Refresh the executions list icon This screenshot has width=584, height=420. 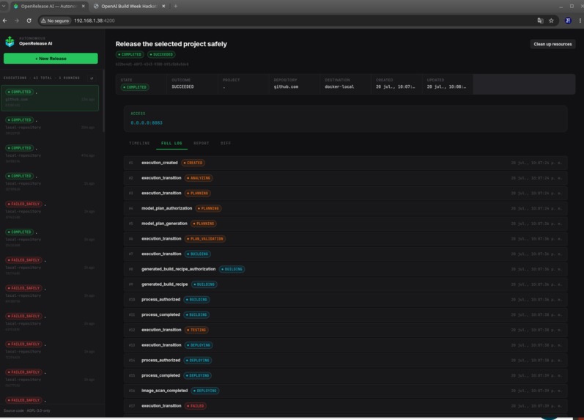point(92,78)
